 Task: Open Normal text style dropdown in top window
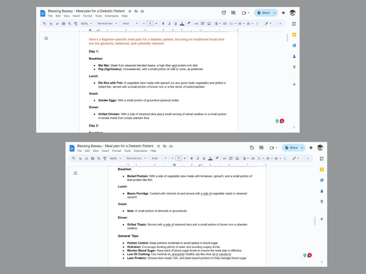[107, 23]
